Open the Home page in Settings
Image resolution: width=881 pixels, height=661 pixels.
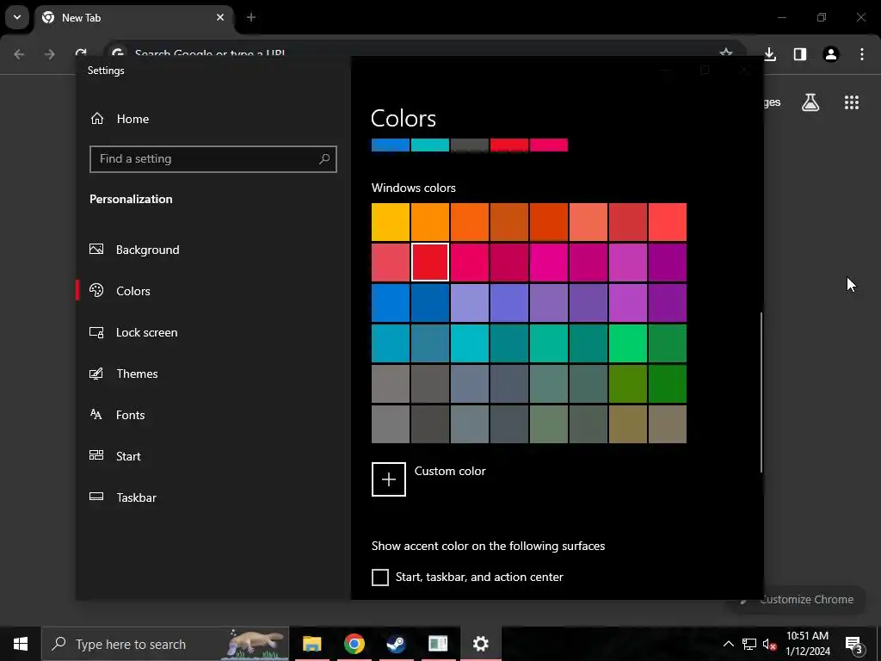[x=120, y=119]
